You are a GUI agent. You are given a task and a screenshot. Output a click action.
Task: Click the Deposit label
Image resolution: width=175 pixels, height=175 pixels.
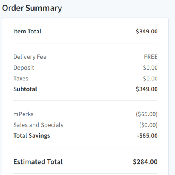point(24,68)
